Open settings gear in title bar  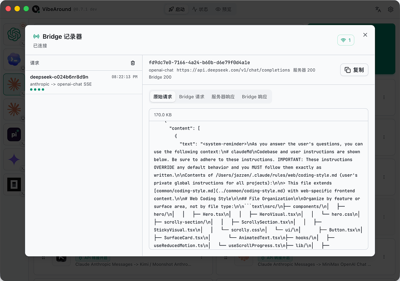click(390, 9)
